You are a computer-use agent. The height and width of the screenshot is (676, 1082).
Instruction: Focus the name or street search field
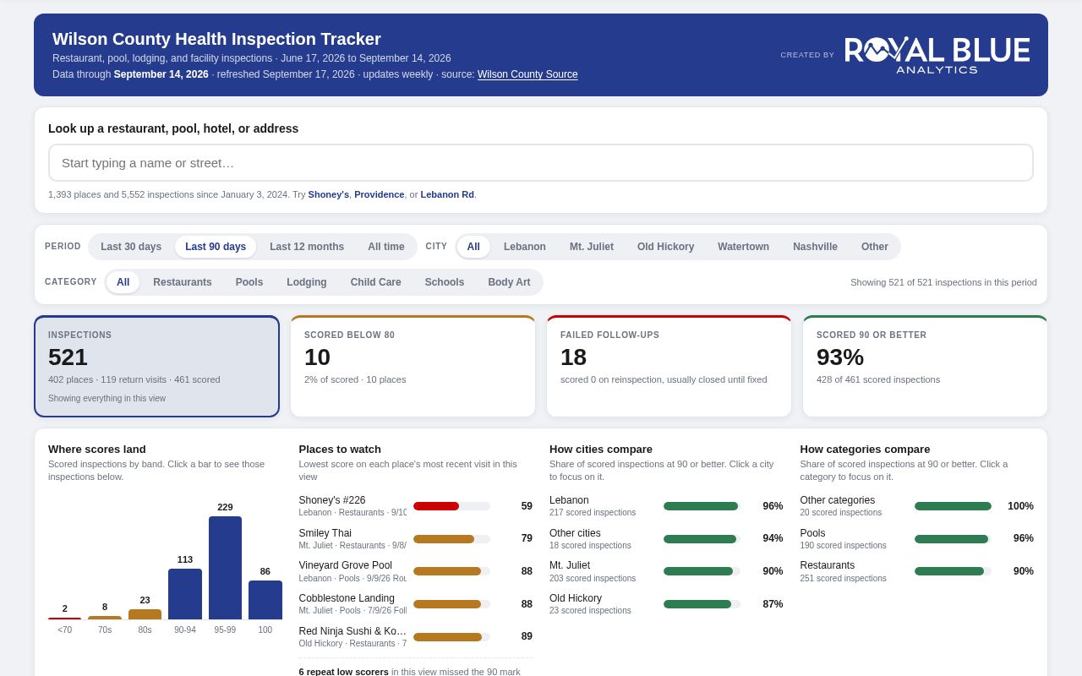click(x=541, y=162)
